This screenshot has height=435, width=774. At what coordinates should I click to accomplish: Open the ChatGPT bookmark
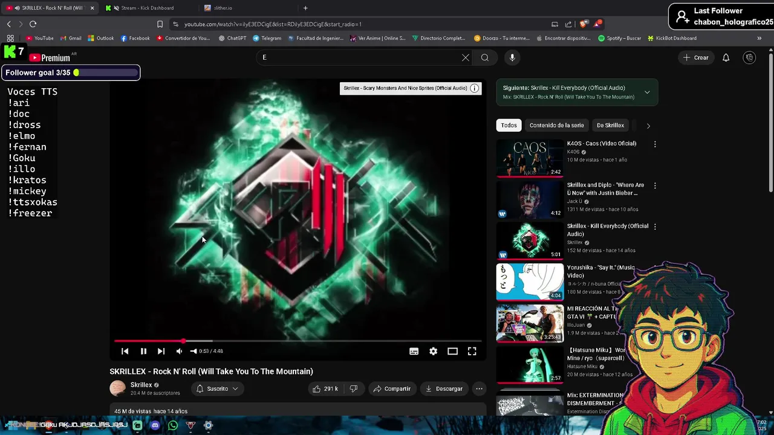click(232, 38)
